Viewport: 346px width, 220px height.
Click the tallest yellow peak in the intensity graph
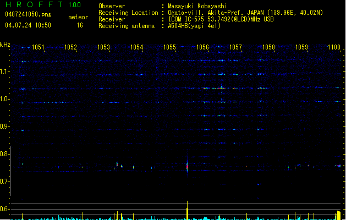pyautogui.click(x=187, y=210)
